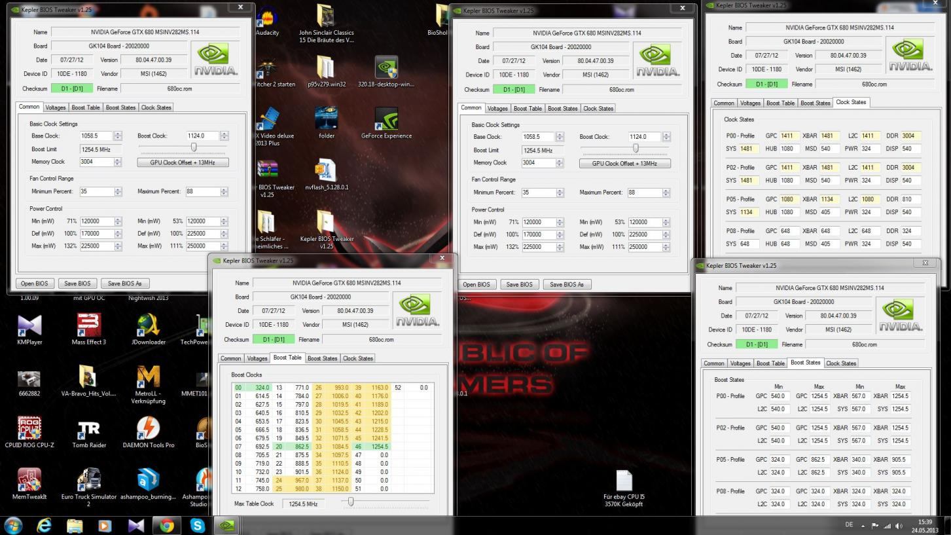Click P05 GPC Max 862.5 field in Boost States
The height and width of the screenshot is (535, 951).
pyautogui.click(x=819, y=459)
